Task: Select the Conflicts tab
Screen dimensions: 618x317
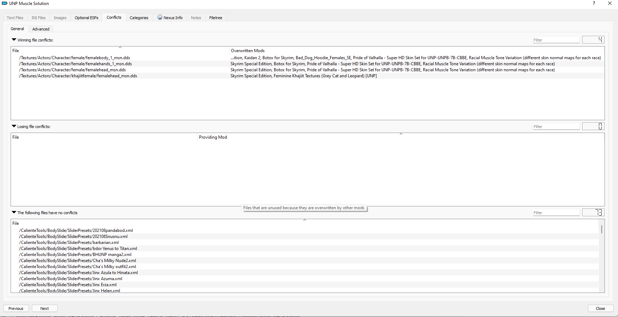Action: [x=114, y=17]
